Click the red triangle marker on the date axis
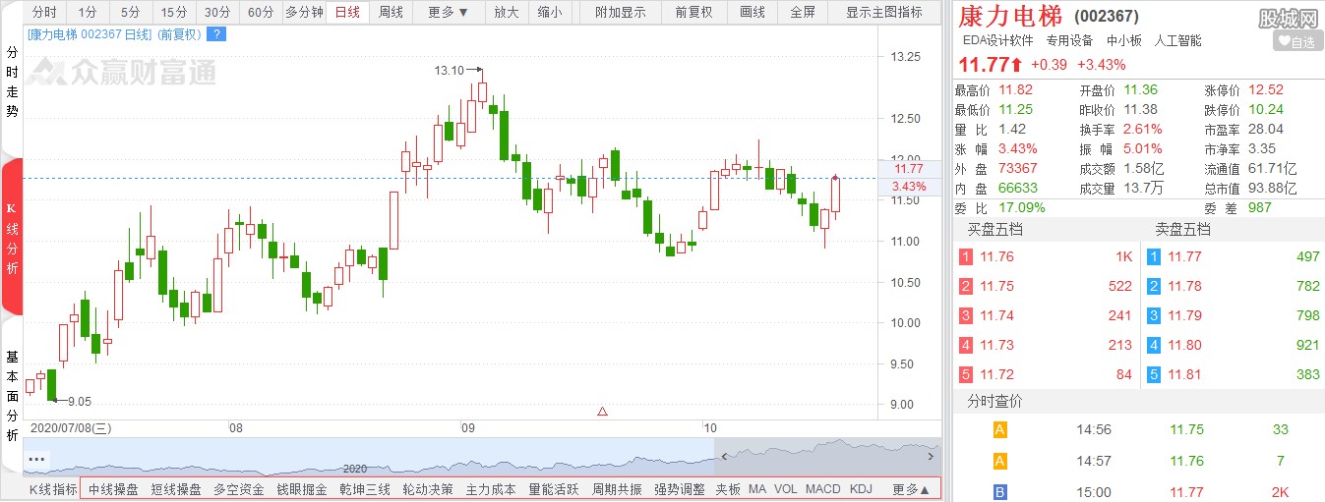Viewport: 1325px width, 502px height. (602, 411)
